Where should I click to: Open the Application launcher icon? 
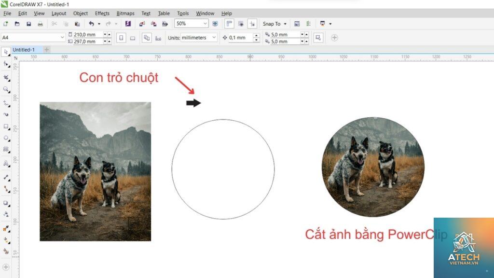(x=322, y=24)
